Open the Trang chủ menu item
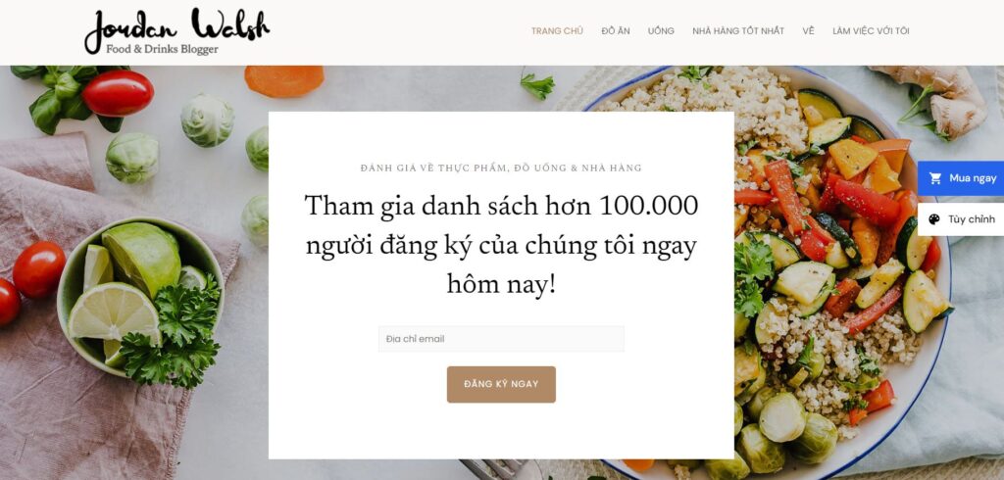This screenshot has width=1004, height=480. [557, 30]
